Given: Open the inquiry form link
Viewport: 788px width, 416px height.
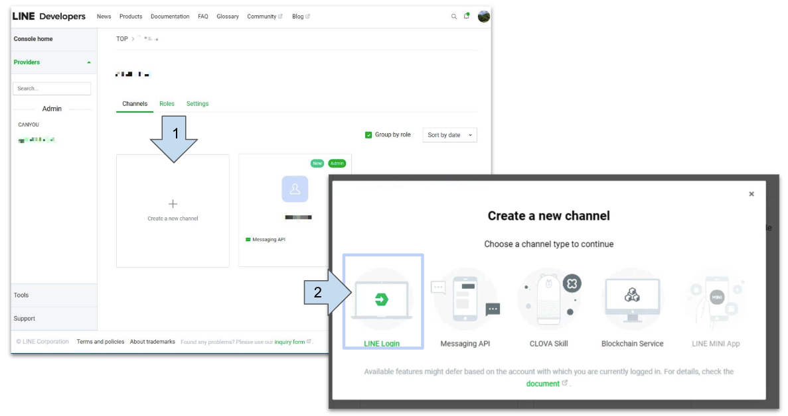Looking at the screenshot, I should pos(290,342).
